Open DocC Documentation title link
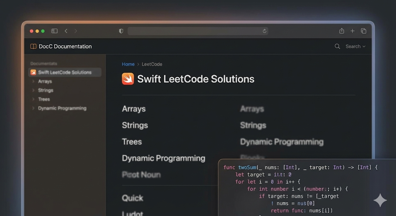Screen dimensions: 396x216 65,46
